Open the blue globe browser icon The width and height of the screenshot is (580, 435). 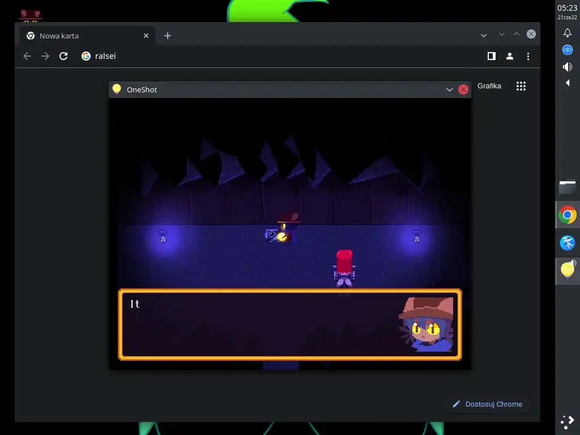tap(568, 243)
